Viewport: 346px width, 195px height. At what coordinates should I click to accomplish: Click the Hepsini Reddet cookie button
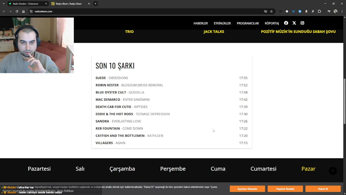[285, 189]
